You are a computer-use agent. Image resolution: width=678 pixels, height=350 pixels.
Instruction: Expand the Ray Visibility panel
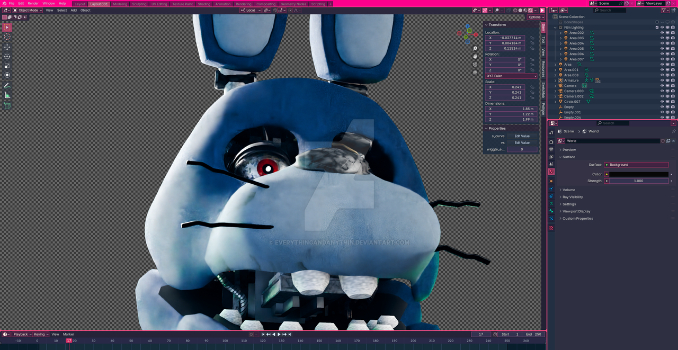pyautogui.click(x=573, y=197)
